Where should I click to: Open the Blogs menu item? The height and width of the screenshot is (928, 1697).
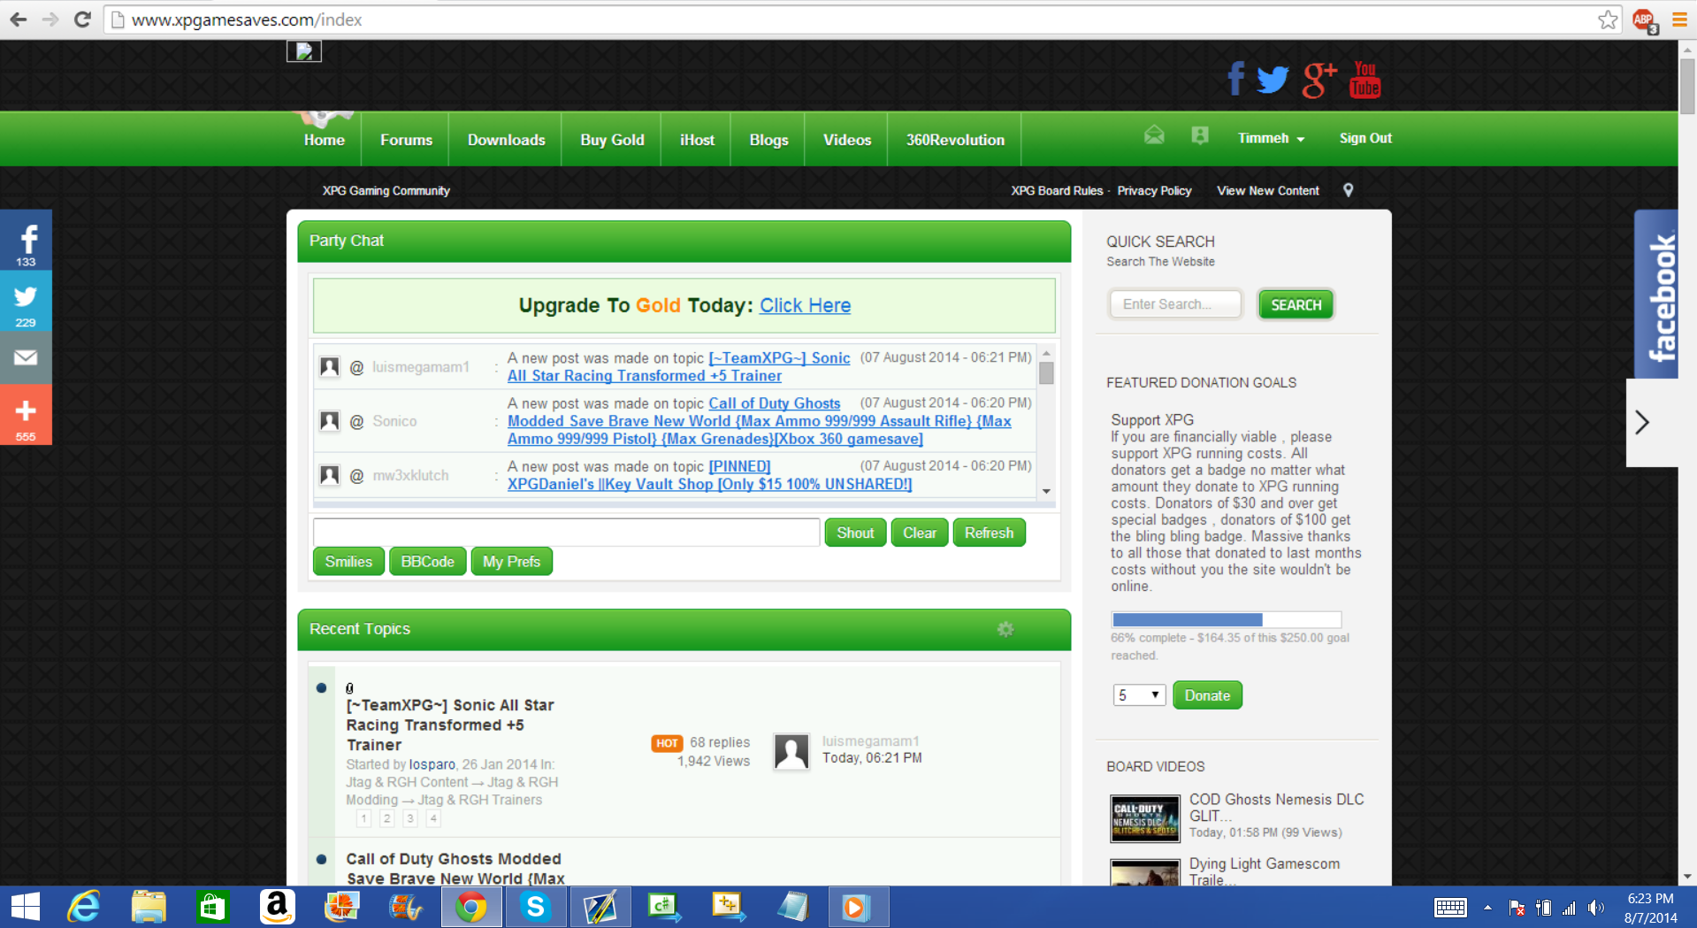[x=768, y=140]
